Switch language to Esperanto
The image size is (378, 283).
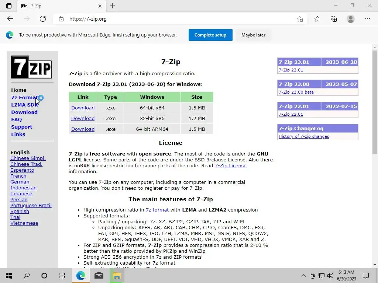coord(22,170)
